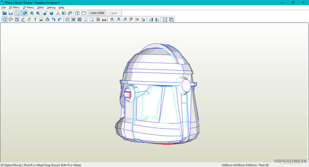This screenshot has width=309, height=167.
Task: Select the Text tool icon
Action: pos(35,20)
